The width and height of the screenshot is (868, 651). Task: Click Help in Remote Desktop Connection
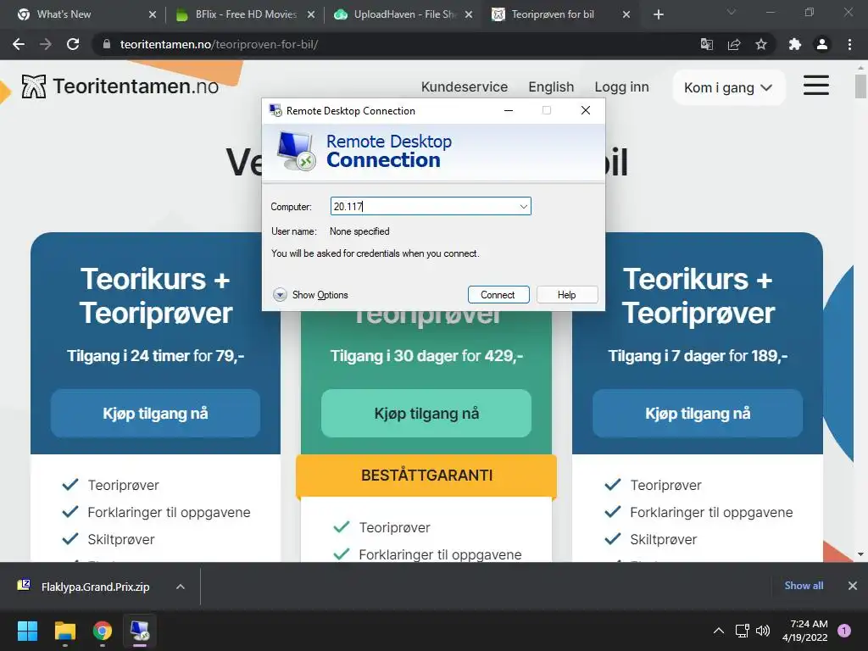[567, 294]
